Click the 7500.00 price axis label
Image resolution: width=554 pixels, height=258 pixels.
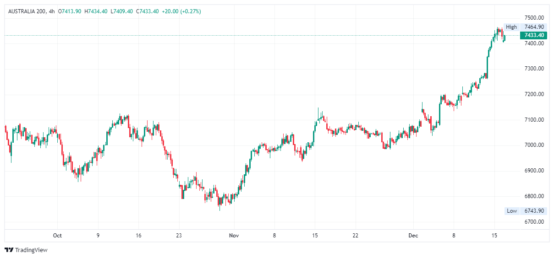coord(534,17)
